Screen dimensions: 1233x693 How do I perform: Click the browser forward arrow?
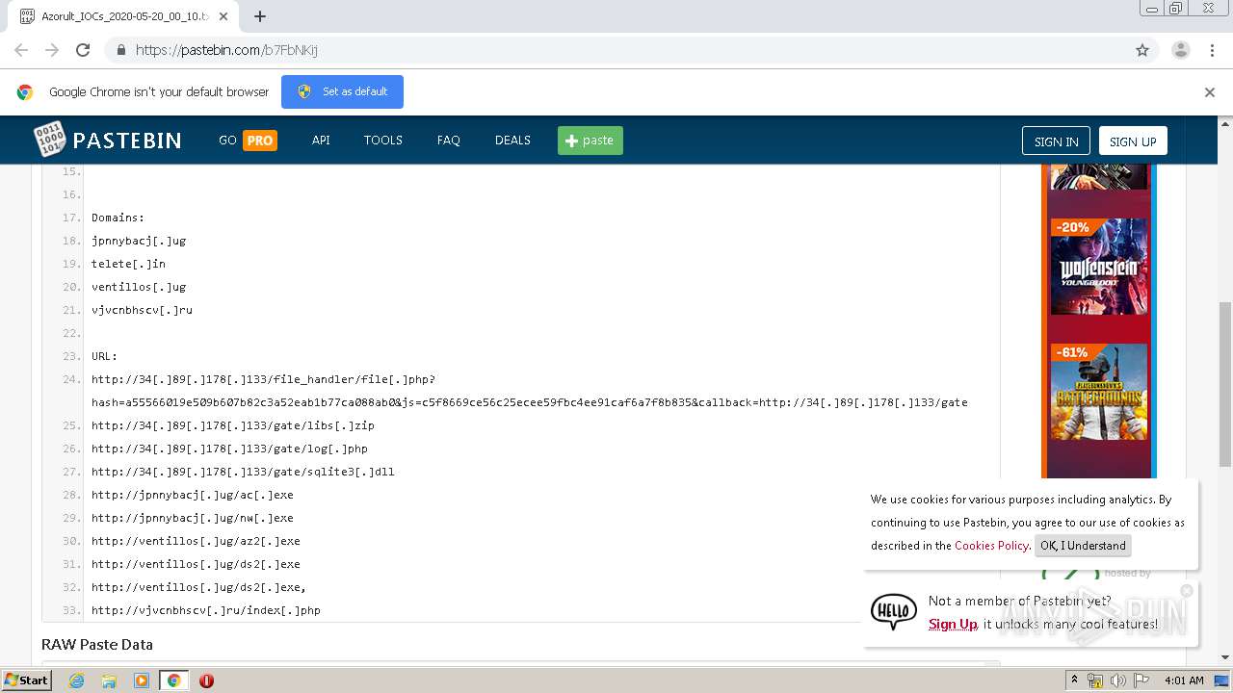pyautogui.click(x=52, y=50)
